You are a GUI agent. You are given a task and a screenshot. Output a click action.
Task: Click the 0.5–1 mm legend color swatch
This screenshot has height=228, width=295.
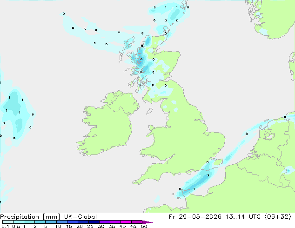[19, 222]
